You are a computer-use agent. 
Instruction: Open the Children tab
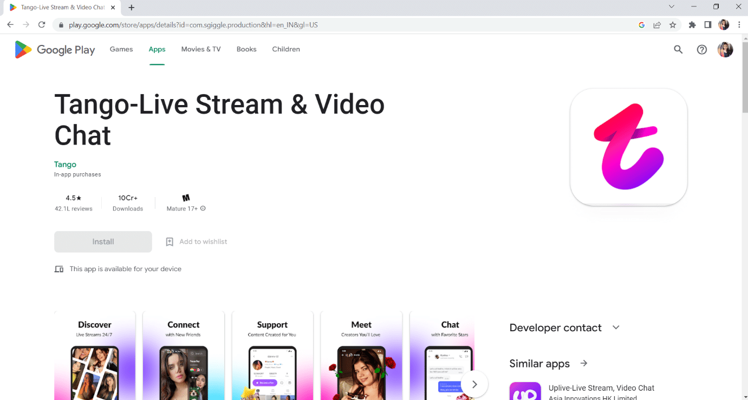[286, 49]
